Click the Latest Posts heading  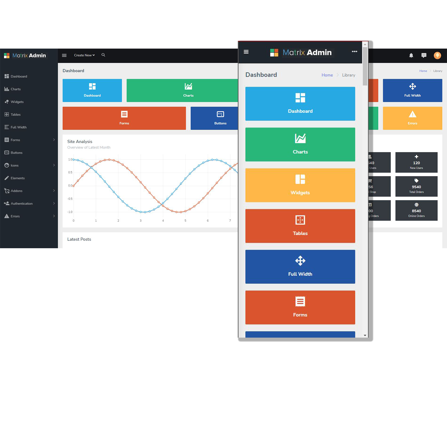coord(79,239)
